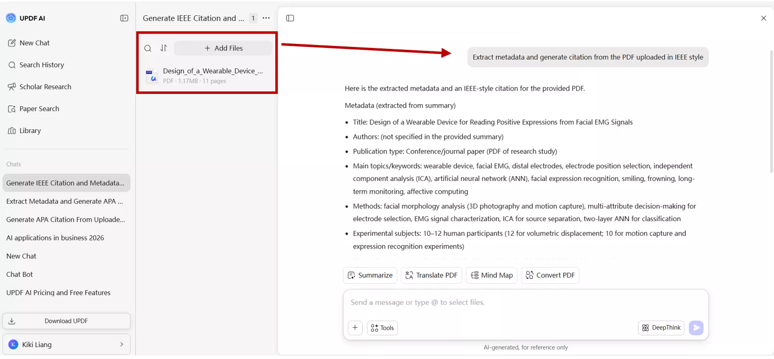Click the sort files icon
Screen dimensions: 774x359
click(x=164, y=48)
